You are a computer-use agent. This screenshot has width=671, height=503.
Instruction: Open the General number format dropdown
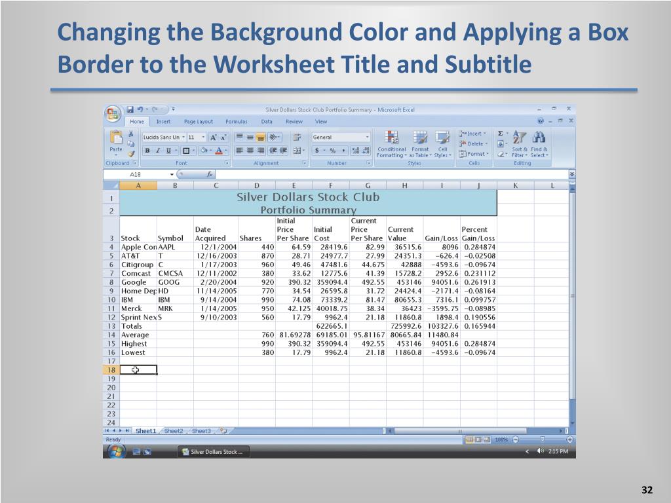367,138
